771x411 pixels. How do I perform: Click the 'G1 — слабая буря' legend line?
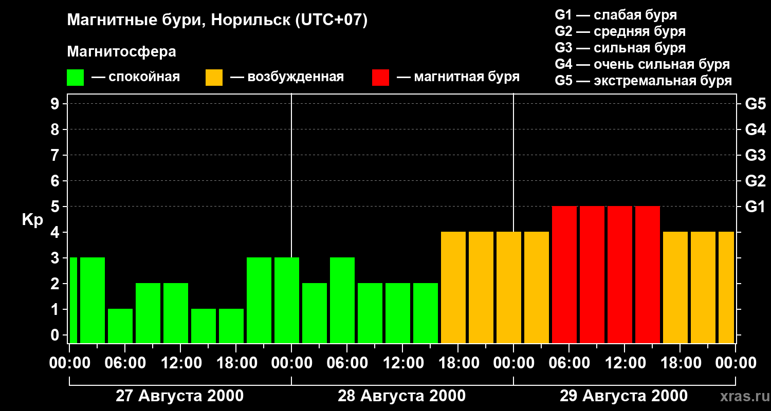[616, 15]
